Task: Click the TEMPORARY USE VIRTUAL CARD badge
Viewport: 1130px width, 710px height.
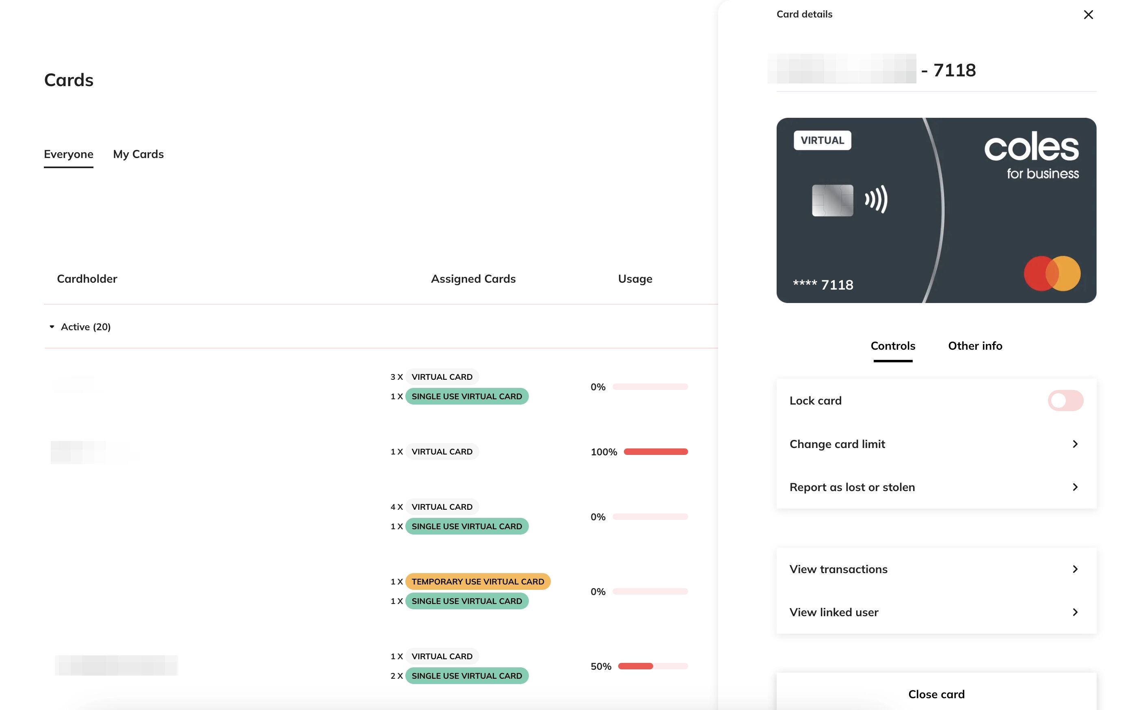Action: pos(478,581)
